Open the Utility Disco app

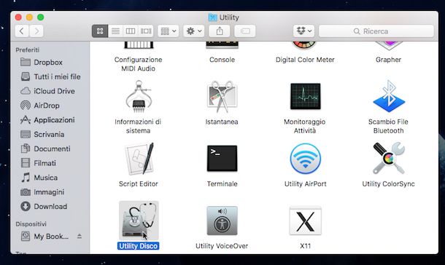tap(139, 221)
